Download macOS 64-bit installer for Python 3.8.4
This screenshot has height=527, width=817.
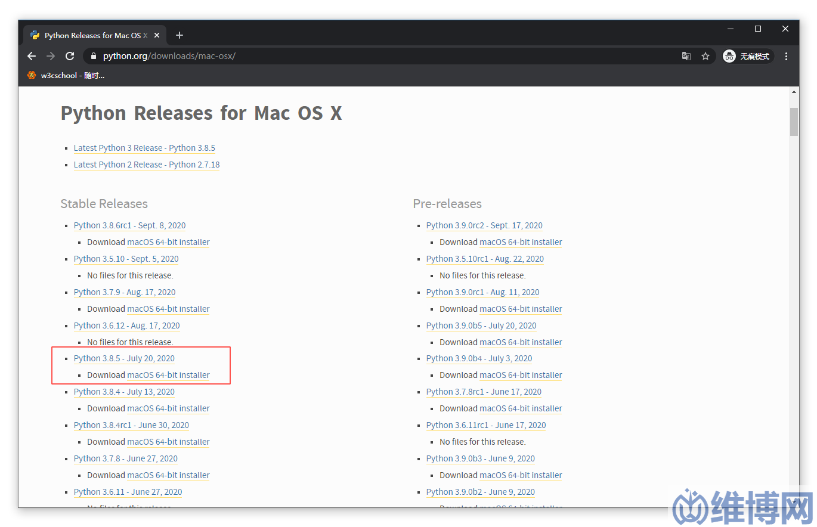tap(169, 408)
